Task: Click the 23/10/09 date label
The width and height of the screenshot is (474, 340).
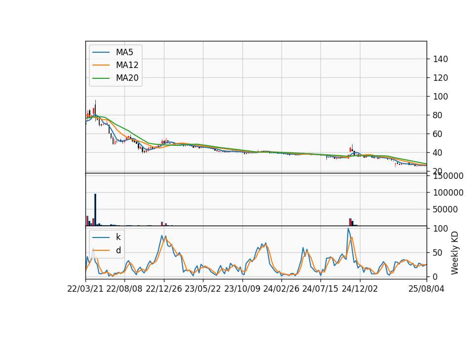Action: (242, 289)
